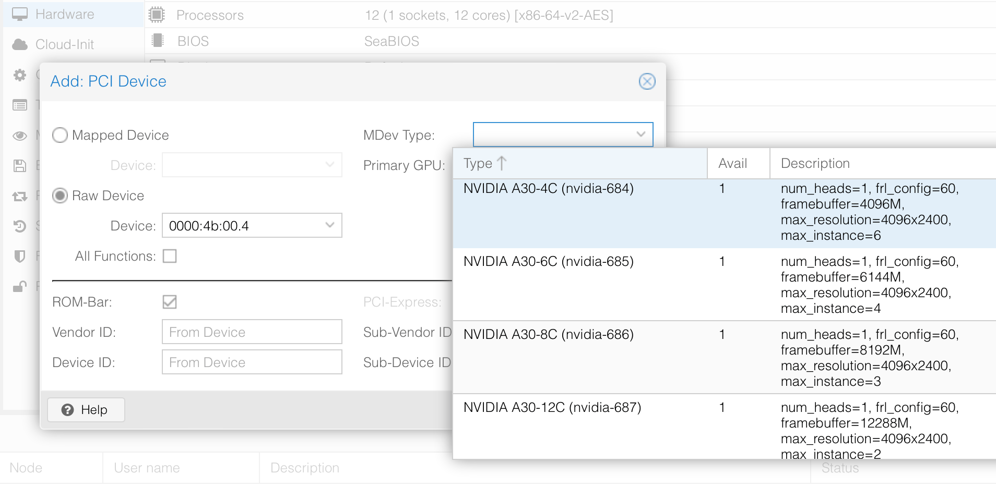Click the Permissions unlock icon

click(x=20, y=286)
